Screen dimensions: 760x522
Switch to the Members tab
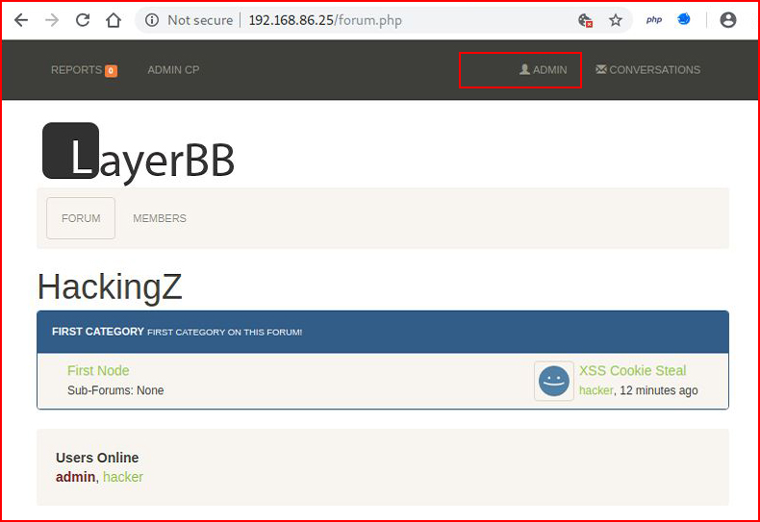click(160, 218)
